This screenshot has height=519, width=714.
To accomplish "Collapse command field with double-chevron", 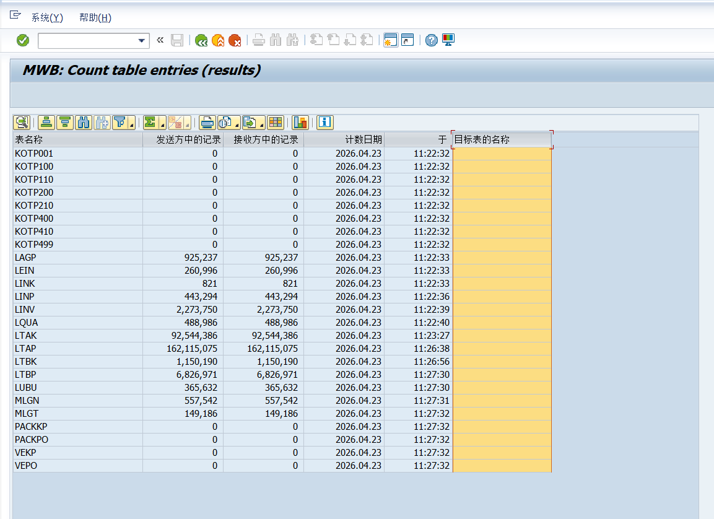I will click(160, 40).
